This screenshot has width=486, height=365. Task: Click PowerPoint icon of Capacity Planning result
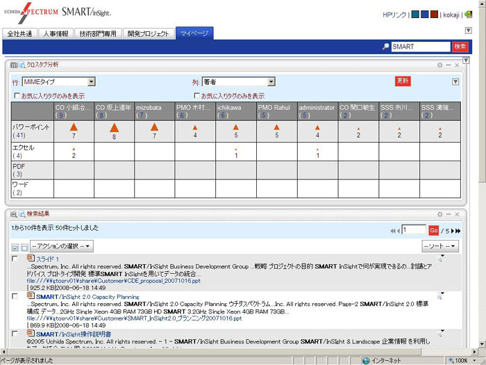(x=31, y=295)
